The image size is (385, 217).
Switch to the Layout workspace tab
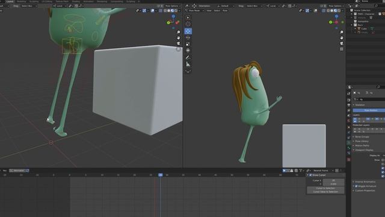pos(10,1)
